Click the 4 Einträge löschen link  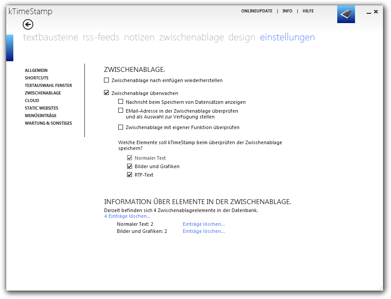click(127, 216)
